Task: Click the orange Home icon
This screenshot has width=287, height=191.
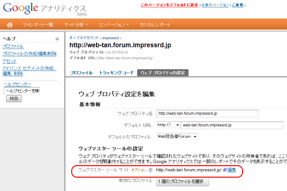Action: click(x=10, y=24)
